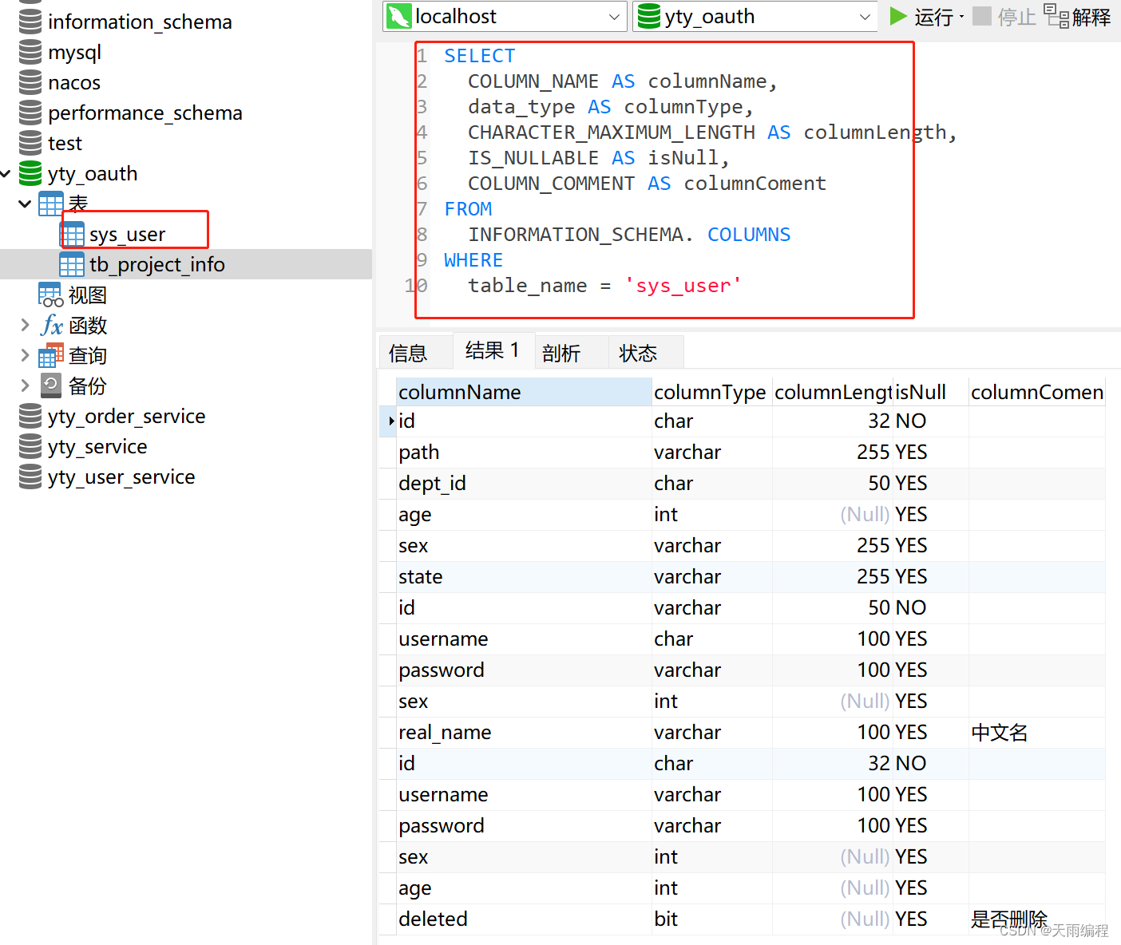Collapse the yty_oauth database tree
1121x945 pixels.
coord(6,173)
